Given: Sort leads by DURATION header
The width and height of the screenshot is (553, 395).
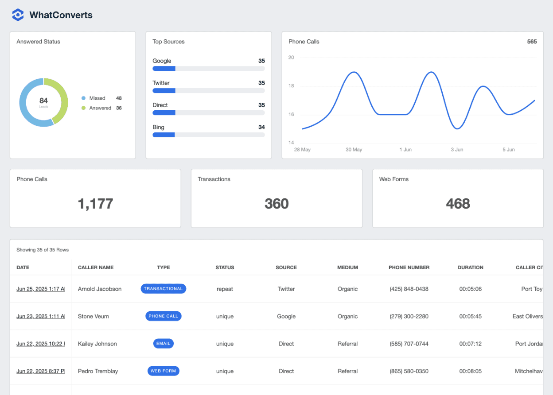Looking at the screenshot, I should [x=471, y=267].
